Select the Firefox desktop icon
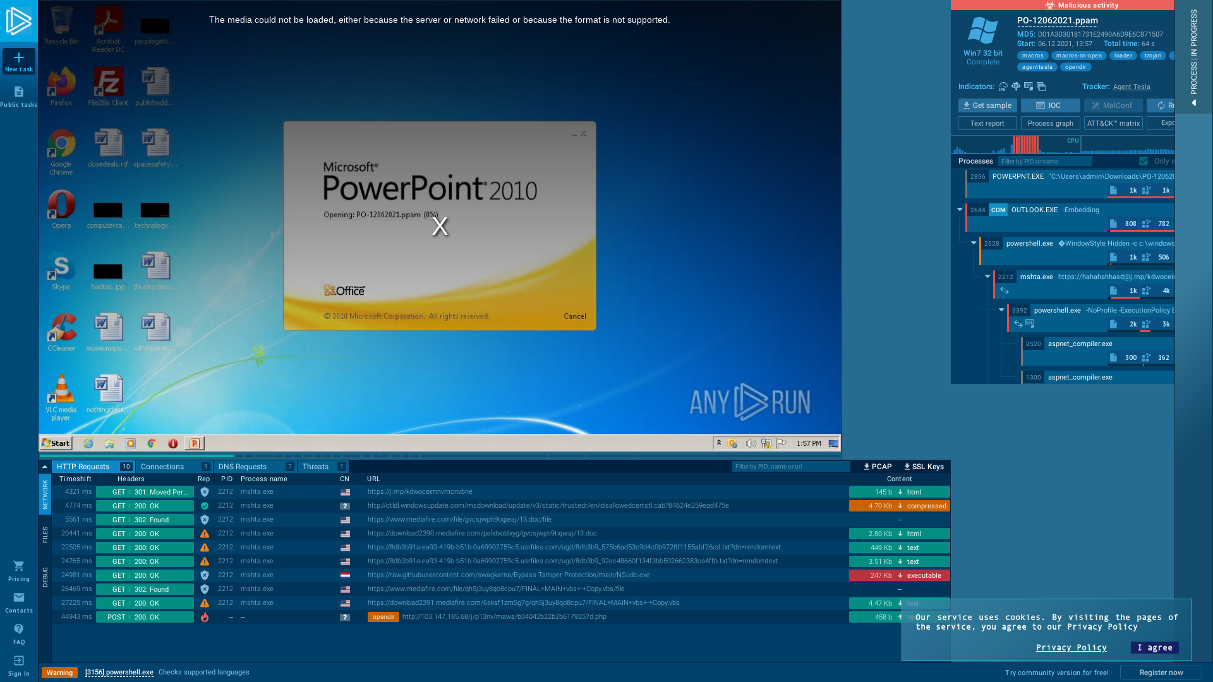This screenshot has width=1213, height=682. tap(61, 87)
